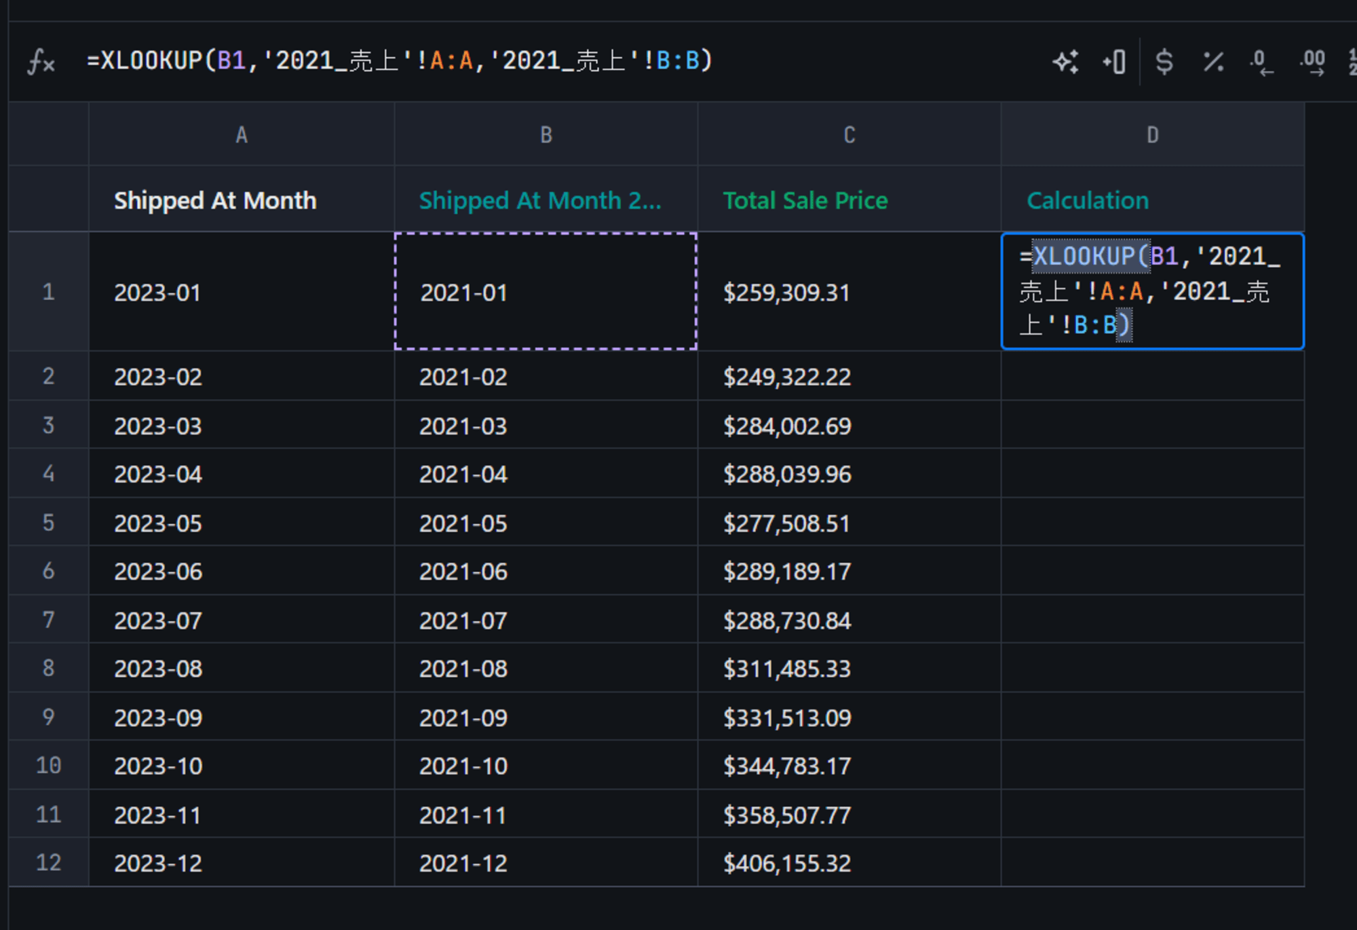Viewport: 1357px width, 930px height.
Task: Select column A header
Action: (x=242, y=134)
